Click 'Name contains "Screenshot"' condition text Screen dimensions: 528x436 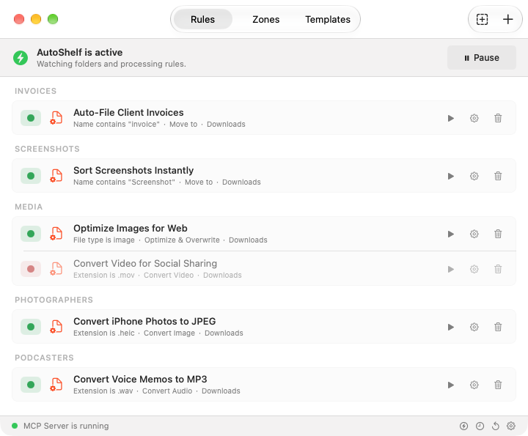124,182
